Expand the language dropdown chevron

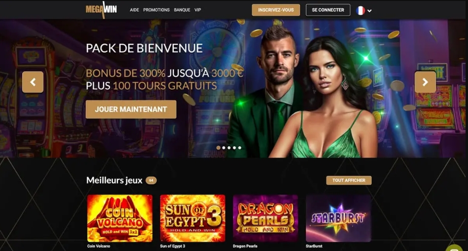pos(369,11)
